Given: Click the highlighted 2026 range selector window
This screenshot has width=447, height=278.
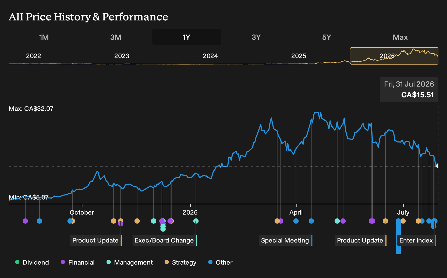Looking at the screenshot, I should pyautogui.click(x=394, y=56).
